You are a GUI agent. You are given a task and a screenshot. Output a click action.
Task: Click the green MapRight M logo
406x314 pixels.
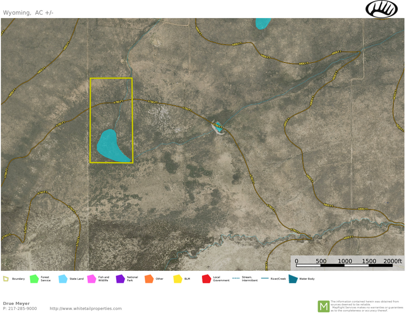(323, 306)
